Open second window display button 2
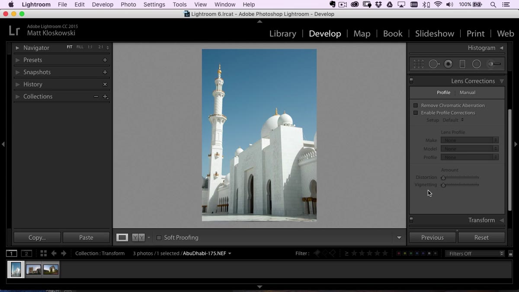 coord(27,254)
